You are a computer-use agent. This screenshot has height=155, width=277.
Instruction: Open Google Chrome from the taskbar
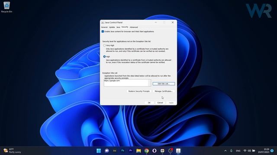click(146, 151)
